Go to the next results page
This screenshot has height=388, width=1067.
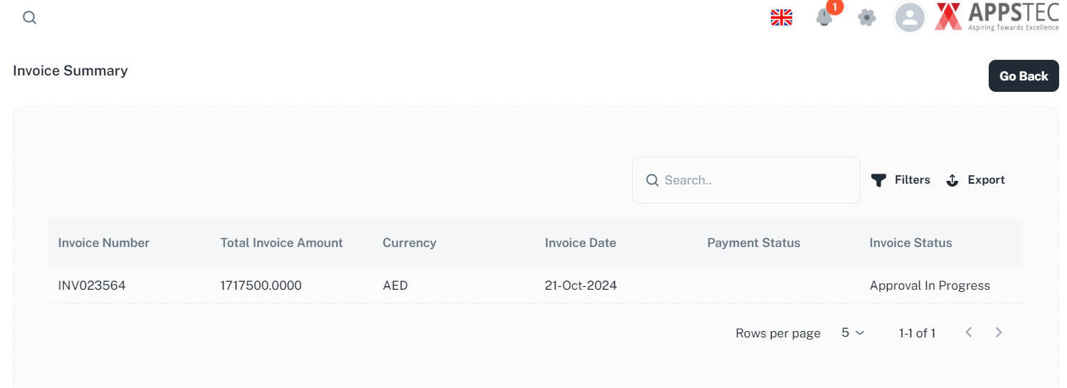(x=999, y=332)
